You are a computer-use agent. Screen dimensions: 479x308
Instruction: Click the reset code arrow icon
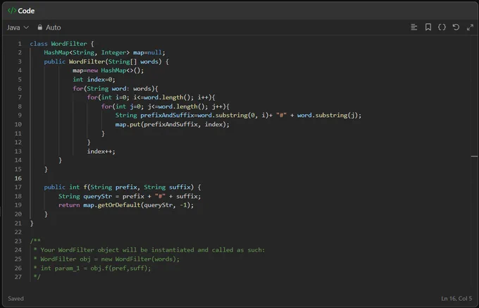click(x=456, y=27)
